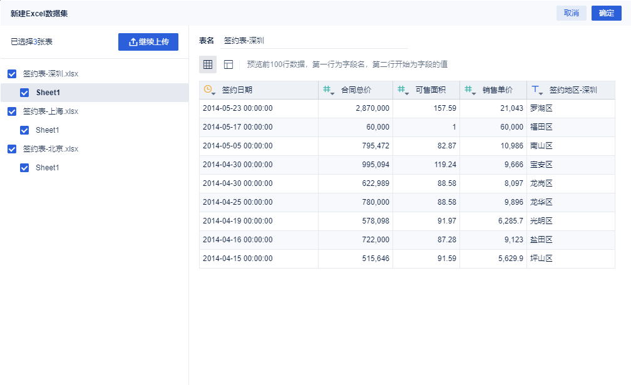Select Sheet1 under 签约表-北京.xlsx

click(48, 168)
